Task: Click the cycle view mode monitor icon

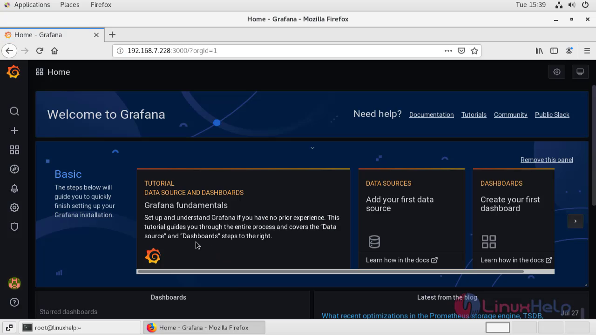Action: [580, 72]
